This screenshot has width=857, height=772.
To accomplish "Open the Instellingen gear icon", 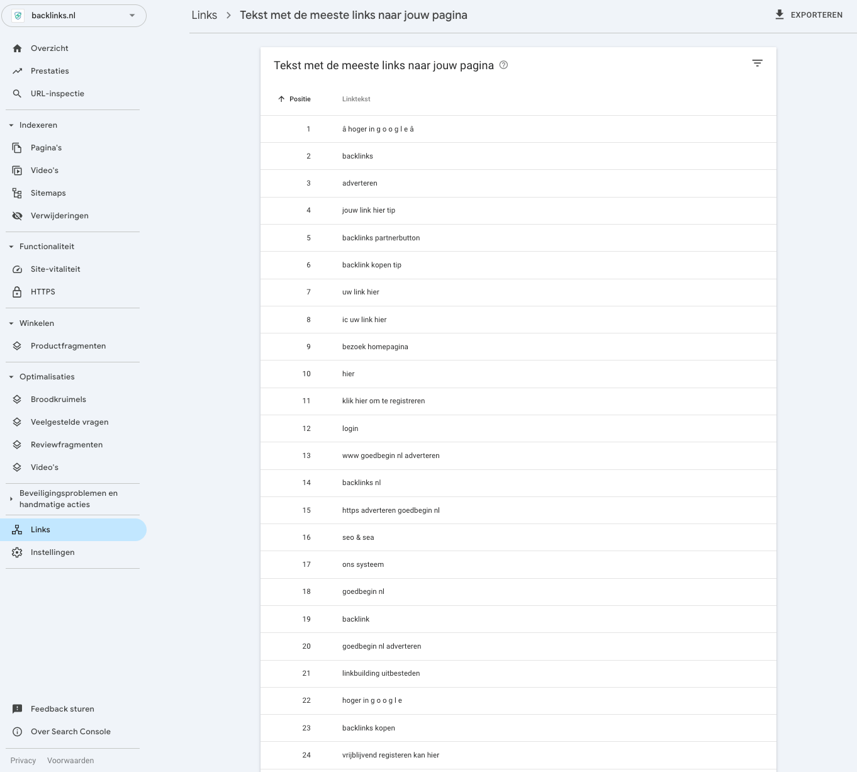I will (17, 552).
